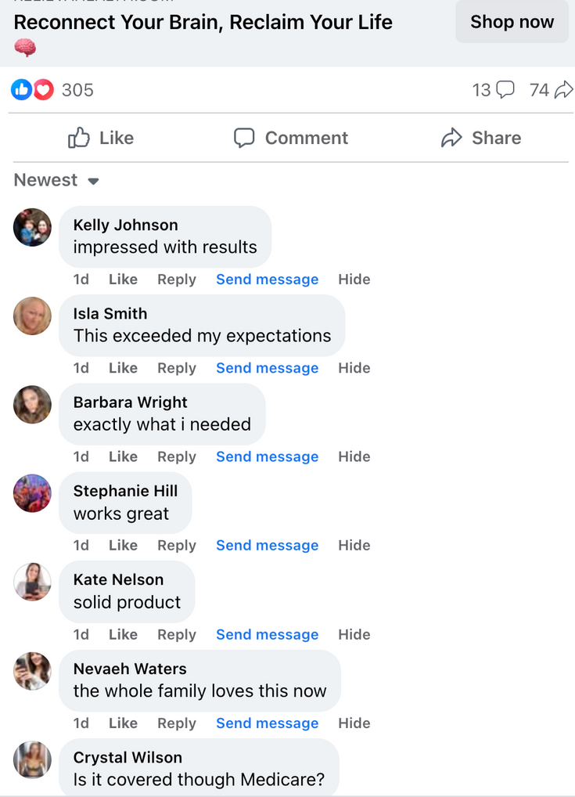
Task: Open Barbara Wright's profile photo
Action: (32, 405)
